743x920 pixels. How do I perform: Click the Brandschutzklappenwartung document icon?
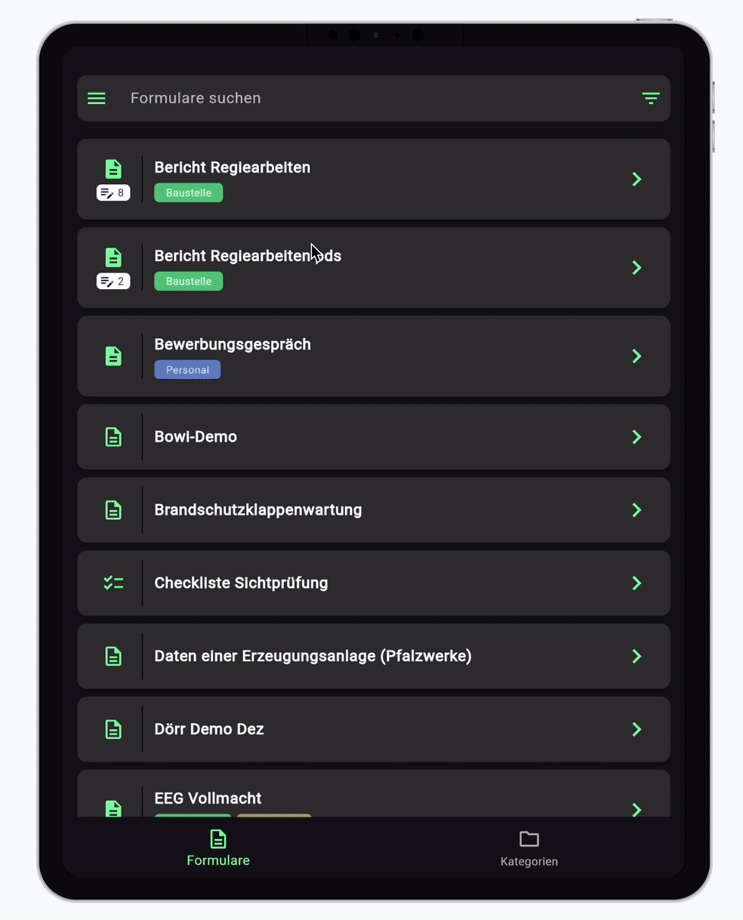point(113,510)
